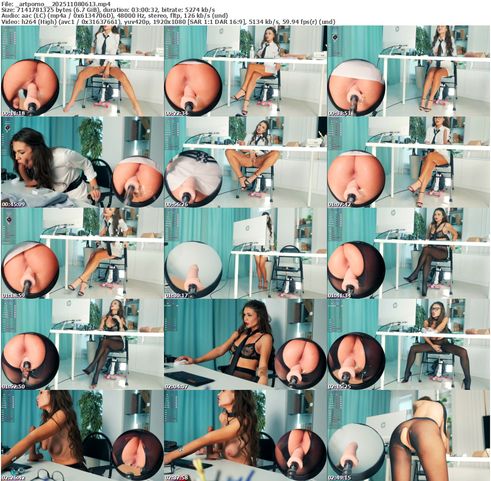Select the frame stamped 02:37:58

245,435
